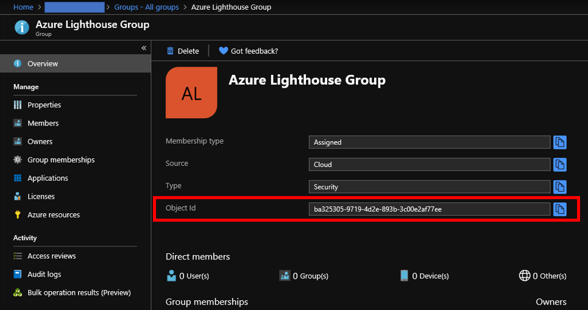Viewport: 588px width, 310px height.
Task: Click the Audit logs icon
Action: [18, 274]
